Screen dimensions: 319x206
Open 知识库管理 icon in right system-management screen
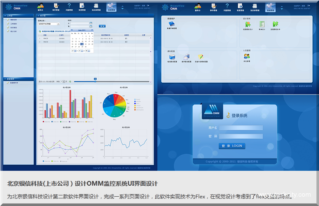click(x=255, y=7)
